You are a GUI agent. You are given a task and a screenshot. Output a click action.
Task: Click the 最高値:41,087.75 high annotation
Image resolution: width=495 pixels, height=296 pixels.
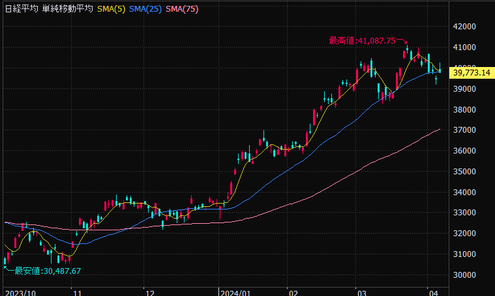(x=362, y=40)
